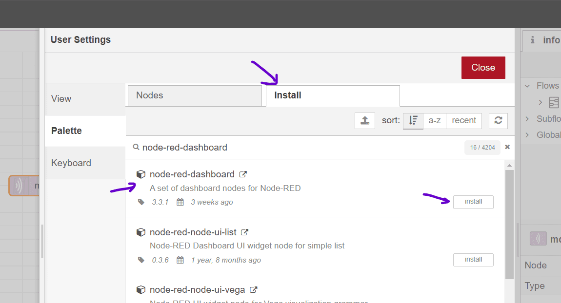The height and width of the screenshot is (303, 561).
Task: Open node-red-dashboard external link
Action: (x=243, y=174)
